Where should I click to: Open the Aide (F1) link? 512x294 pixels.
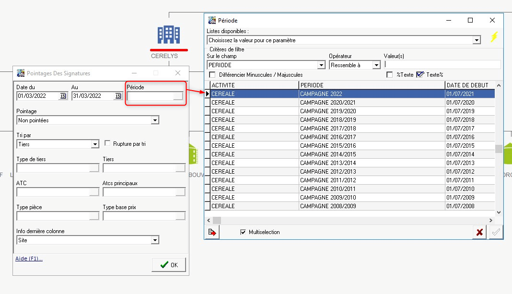(29, 259)
